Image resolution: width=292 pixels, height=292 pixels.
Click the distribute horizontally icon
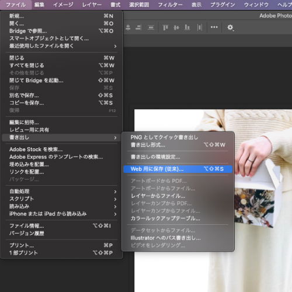(200, 27)
